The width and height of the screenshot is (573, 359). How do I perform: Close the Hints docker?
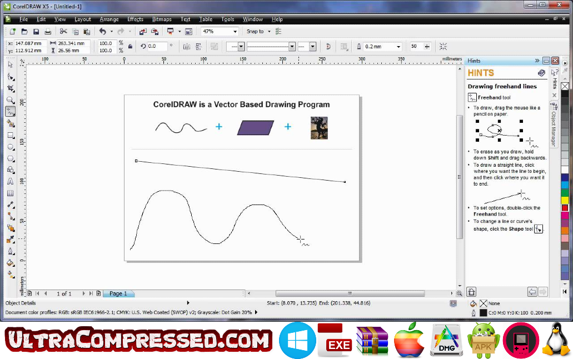555,61
